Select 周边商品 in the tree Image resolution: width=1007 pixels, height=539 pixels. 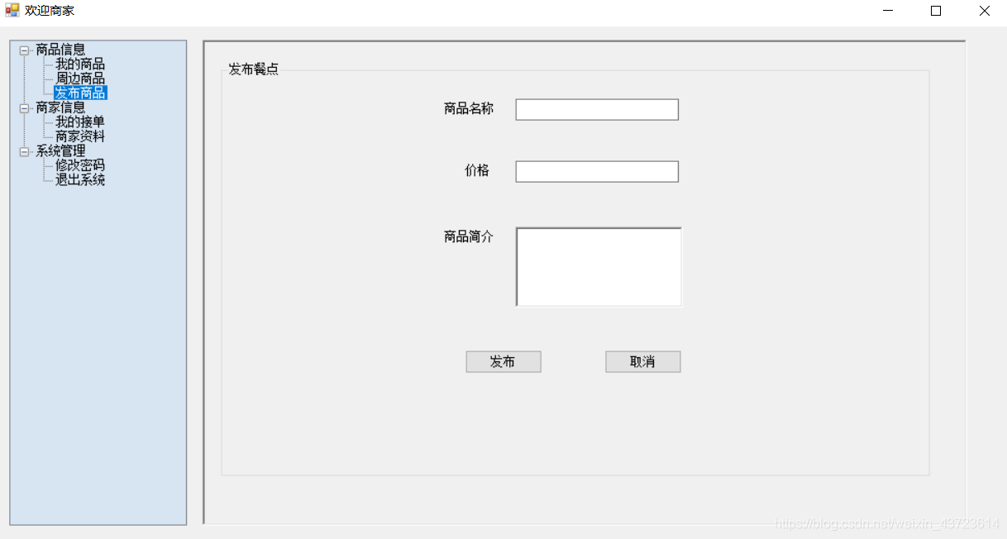(x=79, y=79)
